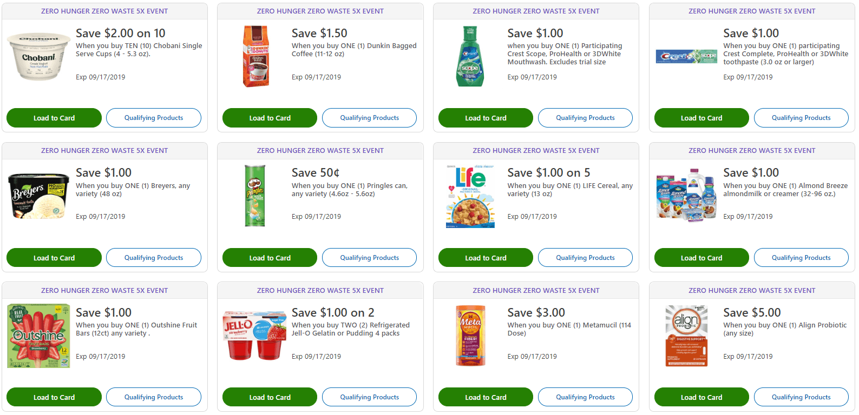The width and height of the screenshot is (859, 415).
Task: Click the Metamucil container image
Action: click(x=470, y=336)
